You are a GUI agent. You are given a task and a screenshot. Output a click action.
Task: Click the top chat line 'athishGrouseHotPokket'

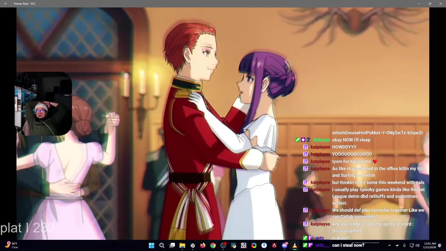tap(377, 133)
